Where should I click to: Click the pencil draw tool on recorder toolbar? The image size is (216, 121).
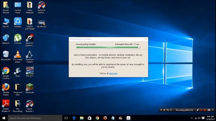click(197, 110)
